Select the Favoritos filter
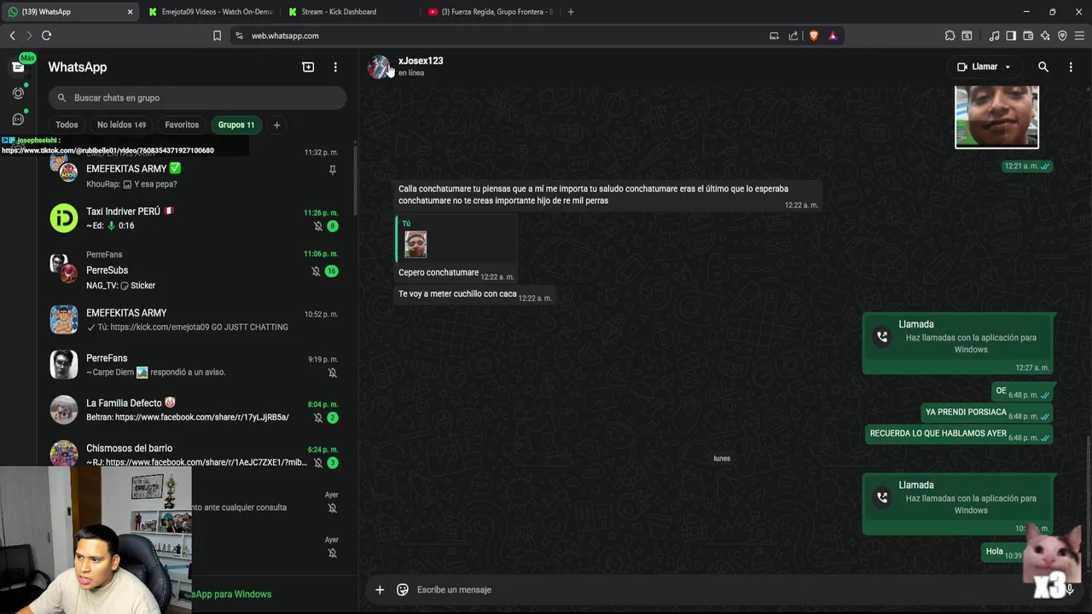The image size is (1092, 614). [182, 125]
